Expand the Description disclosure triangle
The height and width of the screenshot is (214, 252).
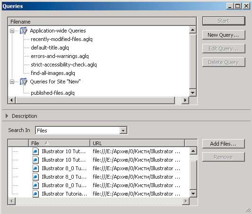tap(7, 116)
